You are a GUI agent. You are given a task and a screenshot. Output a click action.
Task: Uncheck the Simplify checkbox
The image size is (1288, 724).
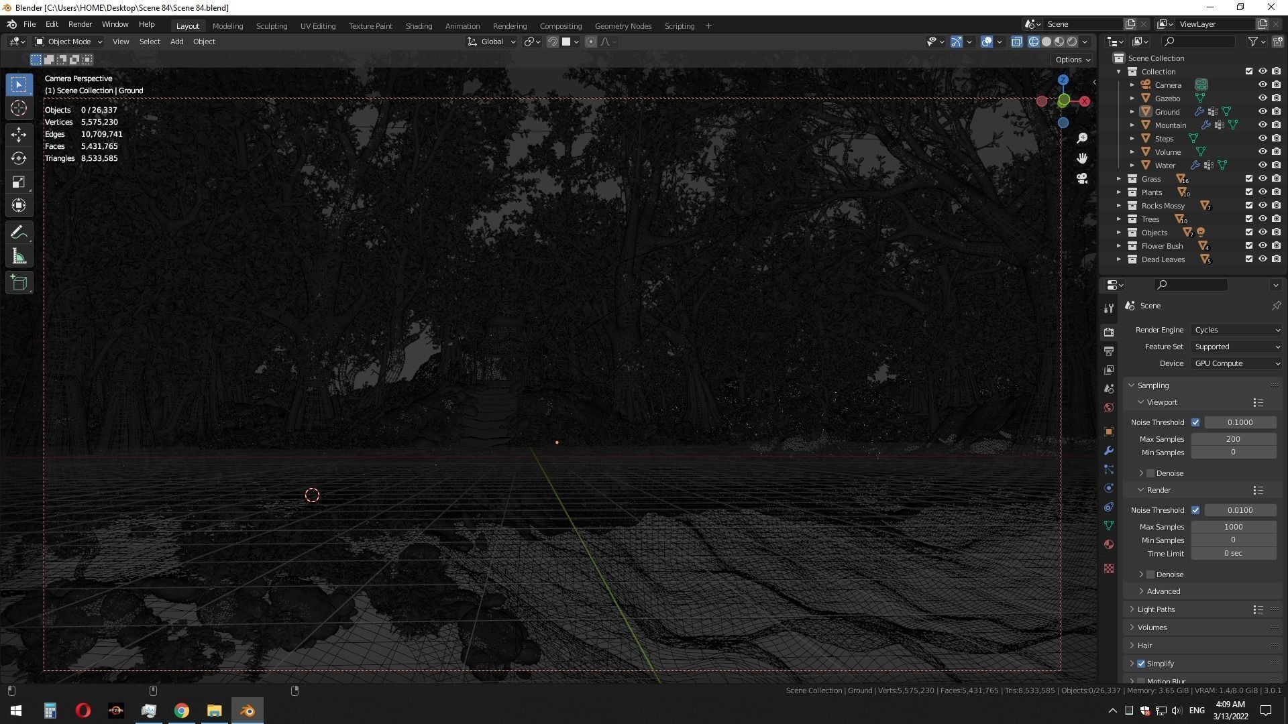[1141, 664]
